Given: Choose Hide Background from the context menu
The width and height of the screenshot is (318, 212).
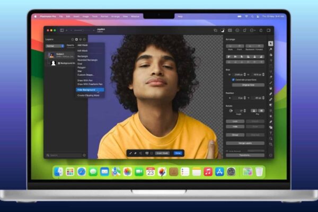Looking at the screenshot, I should [90, 90].
